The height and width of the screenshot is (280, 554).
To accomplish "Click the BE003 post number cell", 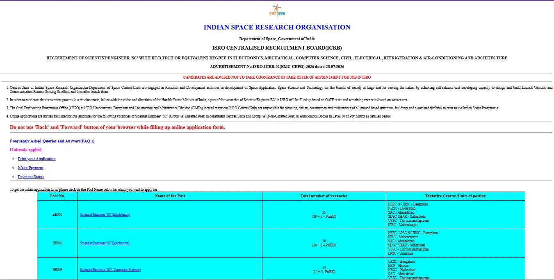I will pos(57,270).
